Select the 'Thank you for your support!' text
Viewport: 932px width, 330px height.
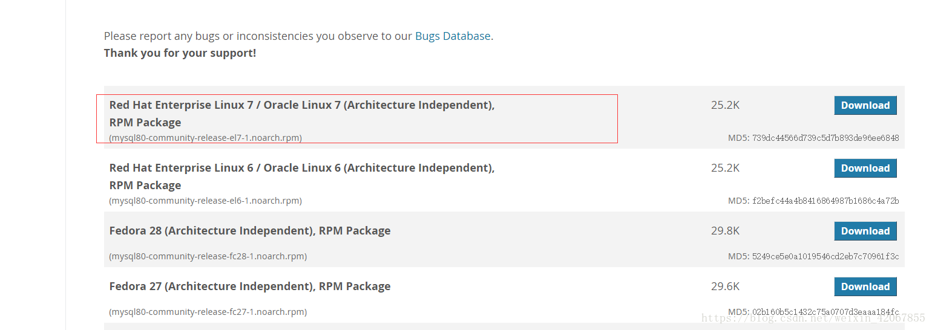(180, 53)
